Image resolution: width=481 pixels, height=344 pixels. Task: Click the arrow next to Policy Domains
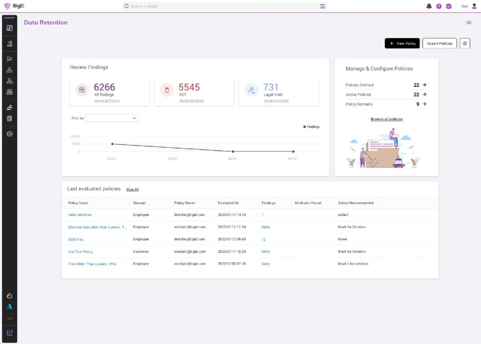[x=424, y=104]
